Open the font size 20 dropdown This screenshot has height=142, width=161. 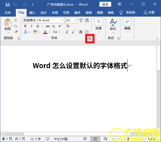[x=75, y=20]
